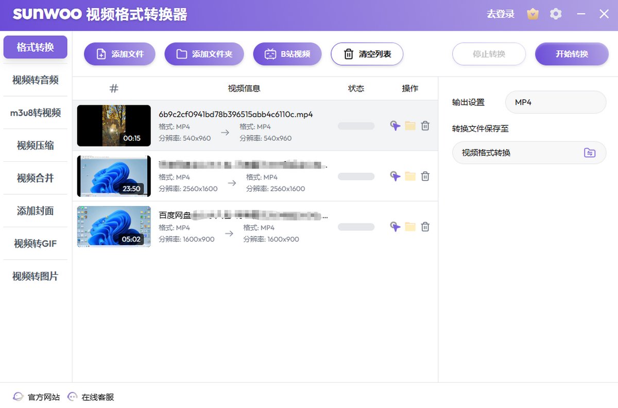Start conversion with 开始转换 button
618x408 pixels.
pos(572,53)
